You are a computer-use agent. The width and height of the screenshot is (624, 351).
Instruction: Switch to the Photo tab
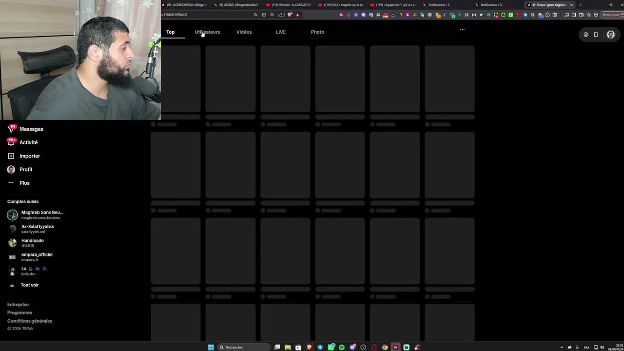[x=317, y=32]
